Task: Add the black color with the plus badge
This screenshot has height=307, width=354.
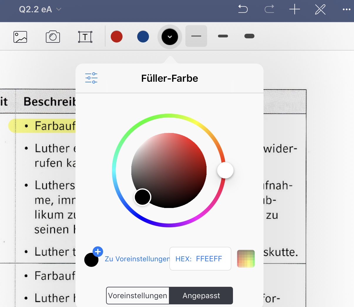Action: pyautogui.click(x=98, y=251)
